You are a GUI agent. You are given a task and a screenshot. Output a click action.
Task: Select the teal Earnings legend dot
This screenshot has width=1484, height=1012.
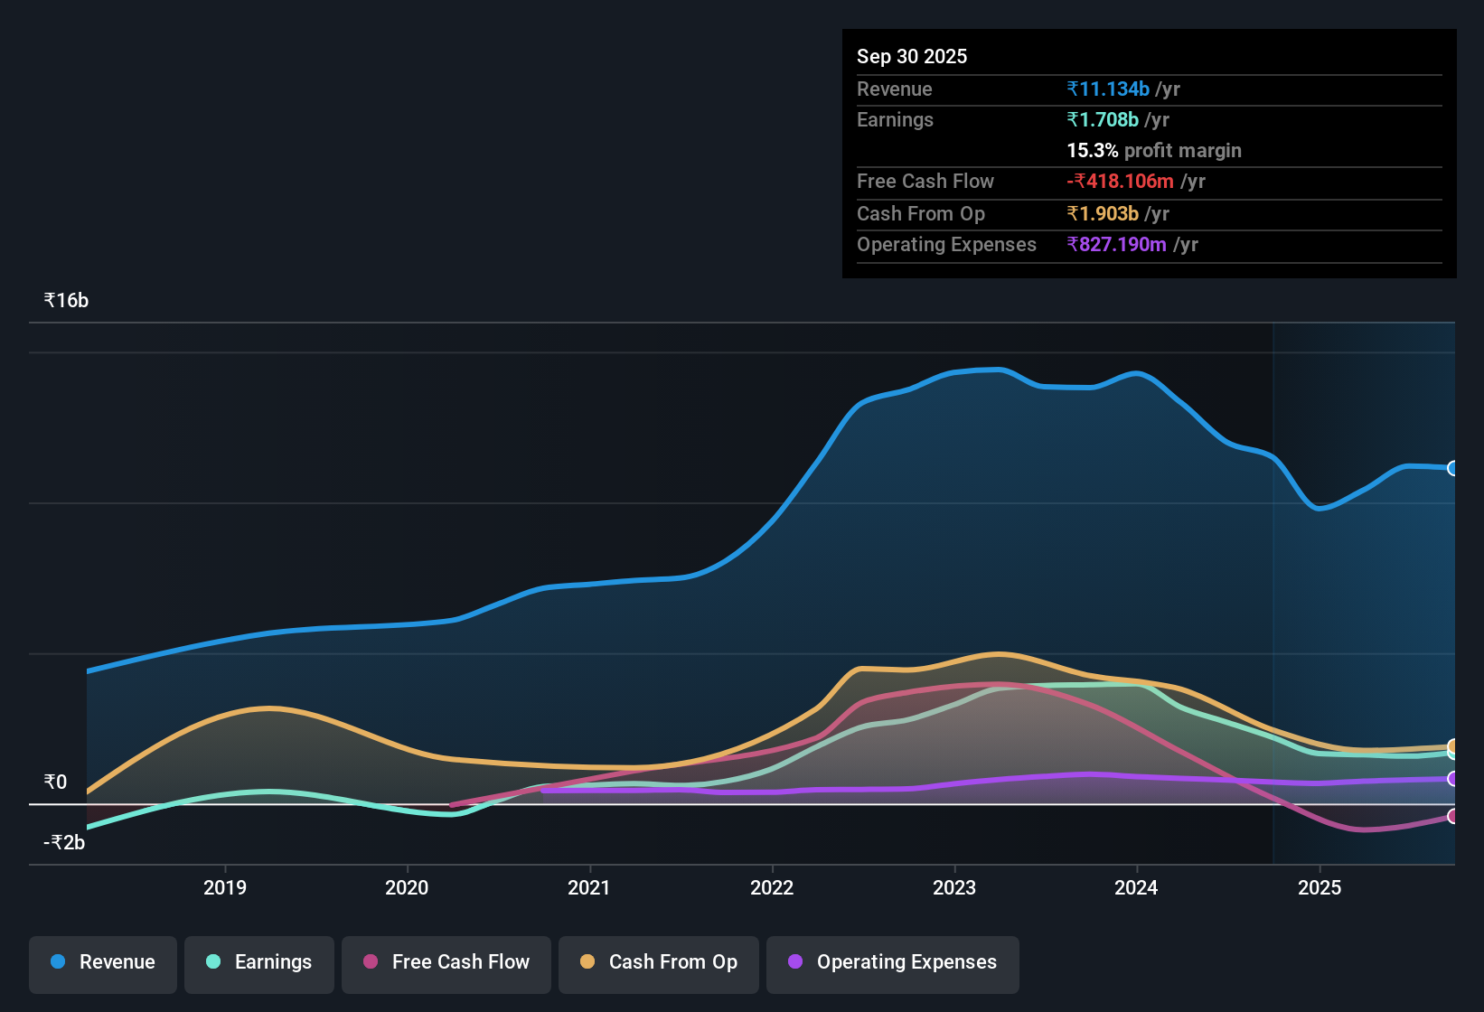click(x=212, y=962)
